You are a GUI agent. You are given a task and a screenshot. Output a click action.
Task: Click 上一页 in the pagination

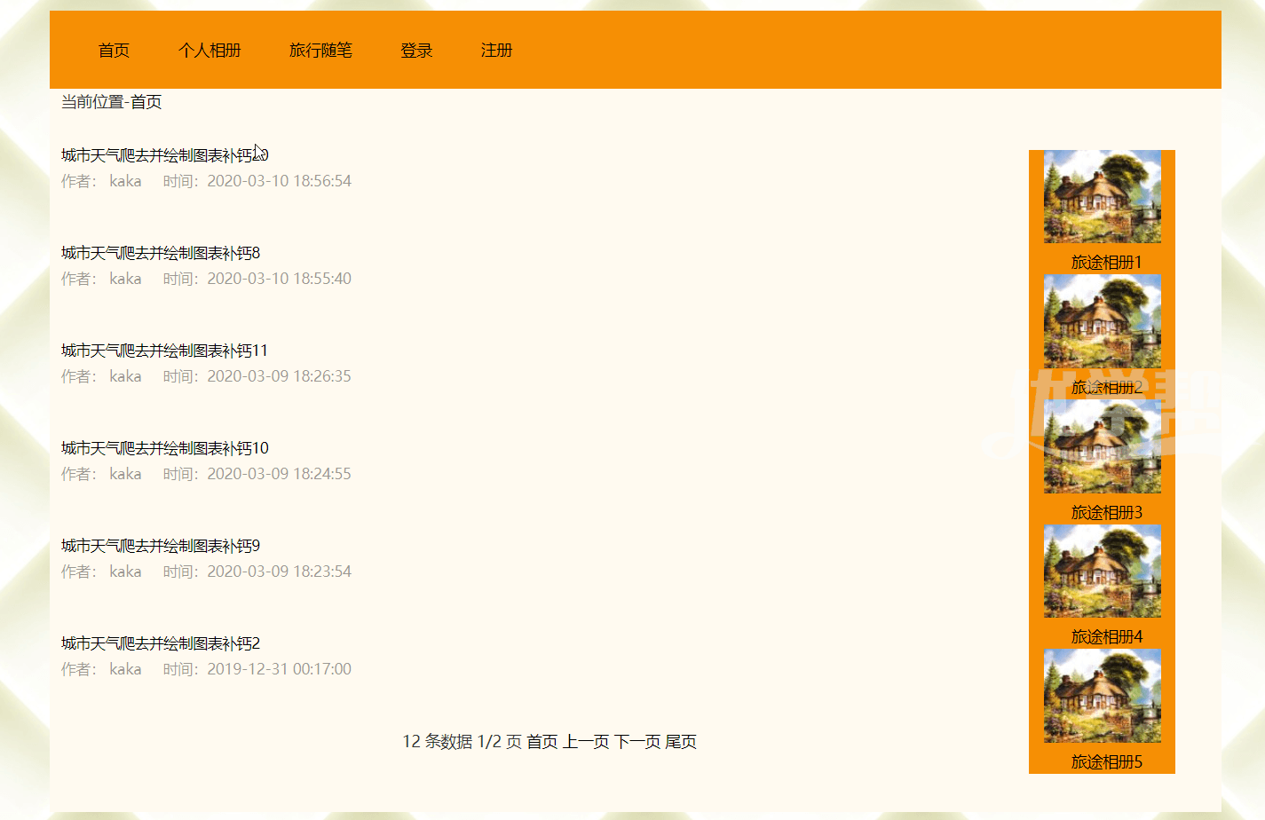coord(586,742)
